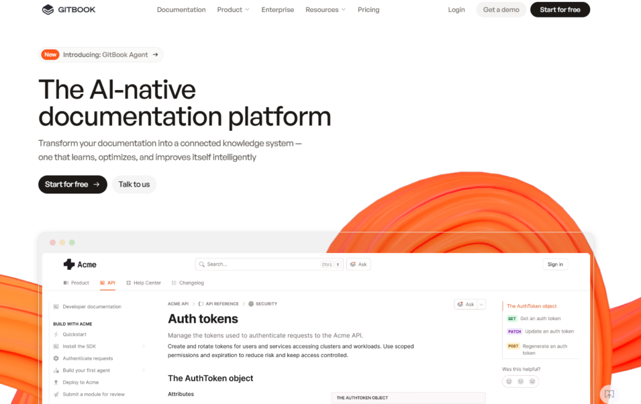Click the happy face feedback icon
The width and height of the screenshot is (641, 404).
[509, 381]
